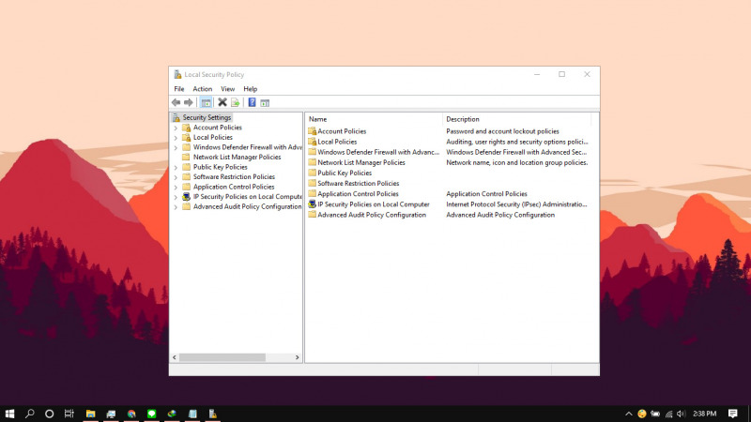This screenshot has height=422, width=751.
Task: Expand the Account Policies tree node
Action: point(176,128)
